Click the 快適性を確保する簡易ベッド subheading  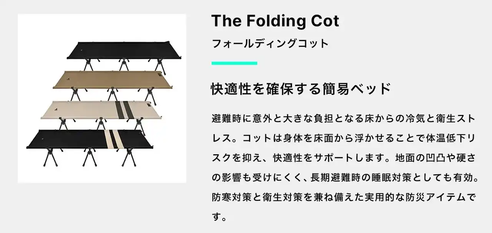[x=301, y=88]
